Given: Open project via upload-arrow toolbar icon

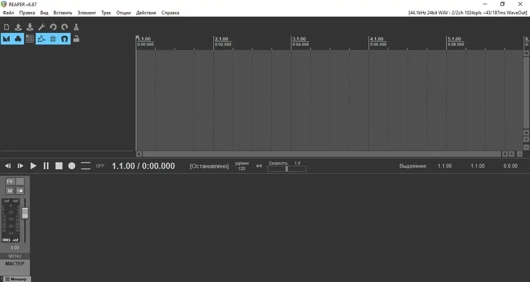Looking at the screenshot, I should [18, 27].
